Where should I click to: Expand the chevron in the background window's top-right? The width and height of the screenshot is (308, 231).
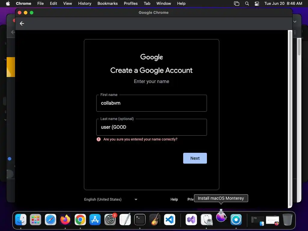click(x=295, y=22)
